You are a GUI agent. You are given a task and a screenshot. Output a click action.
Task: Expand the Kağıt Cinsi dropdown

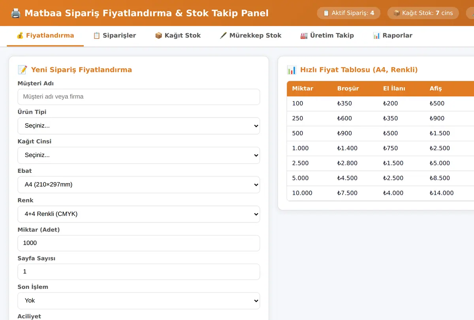pos(139,155)
